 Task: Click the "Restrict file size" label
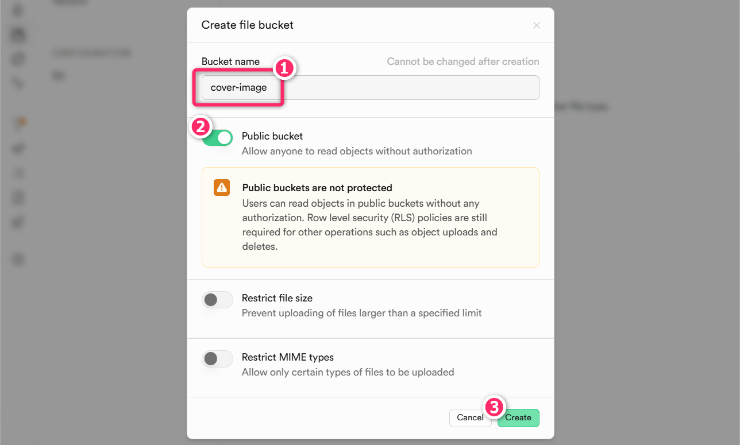tap(277, 298)
